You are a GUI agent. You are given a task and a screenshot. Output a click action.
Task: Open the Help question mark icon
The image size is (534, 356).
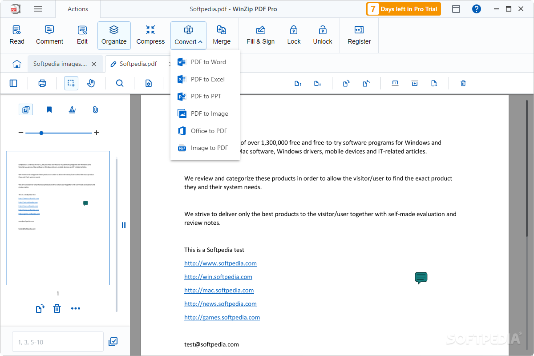(477, 9)
